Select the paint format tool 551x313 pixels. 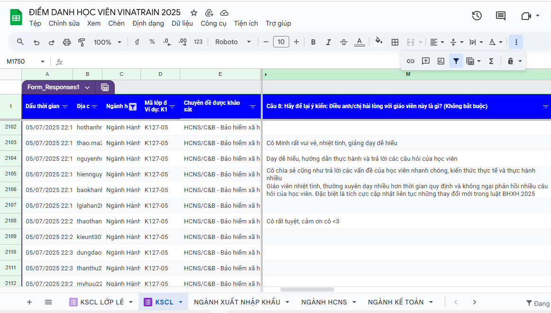point(81,42)
